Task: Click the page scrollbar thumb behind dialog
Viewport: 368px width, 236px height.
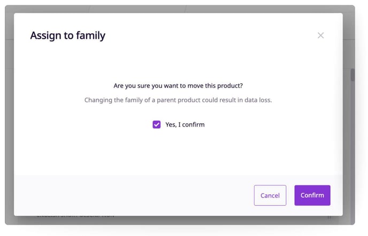Action: coord(352,75)
